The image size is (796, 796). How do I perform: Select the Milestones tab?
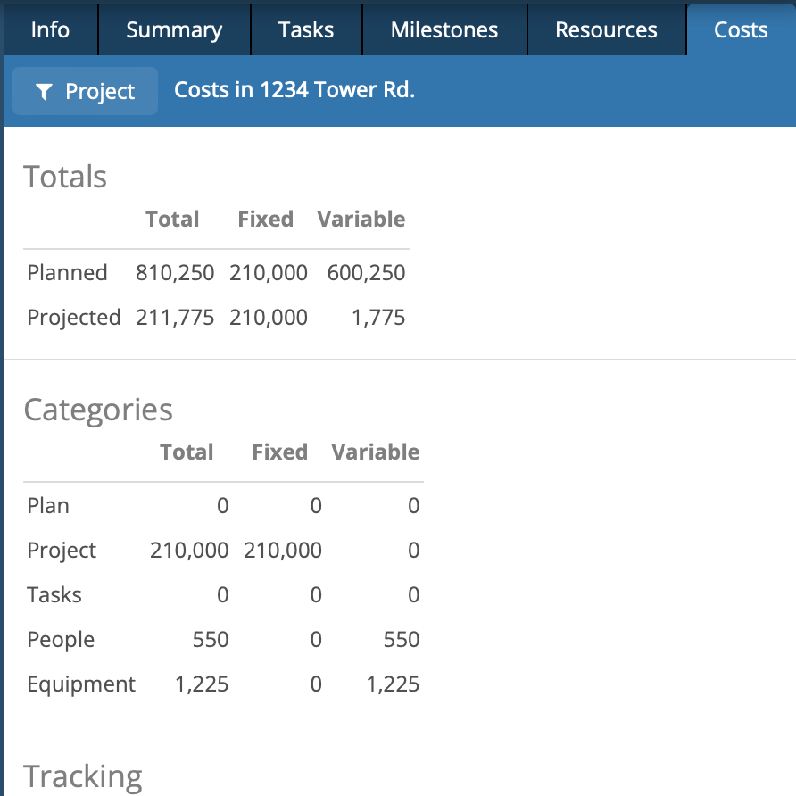(444, 29)
